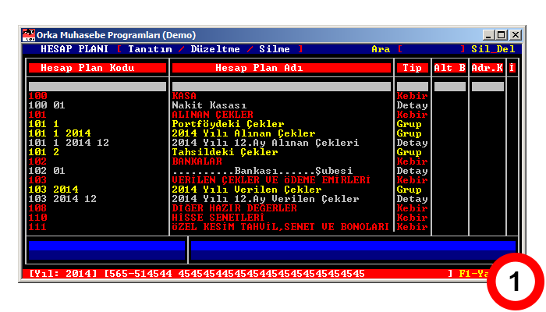Screen dimensions: 546x312
Task: Select code 101 1 2014 12
Action: pos(69,143)
